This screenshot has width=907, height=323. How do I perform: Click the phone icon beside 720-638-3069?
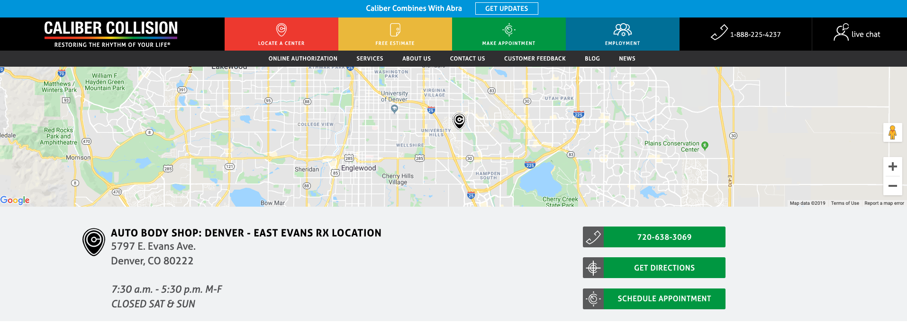click(x=593, y=237)
